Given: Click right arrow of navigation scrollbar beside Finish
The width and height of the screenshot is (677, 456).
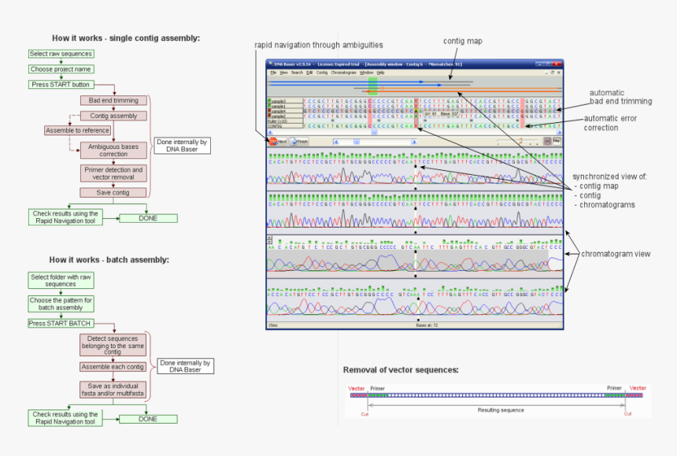Looking at the screenshot, I should pos(413,142).
